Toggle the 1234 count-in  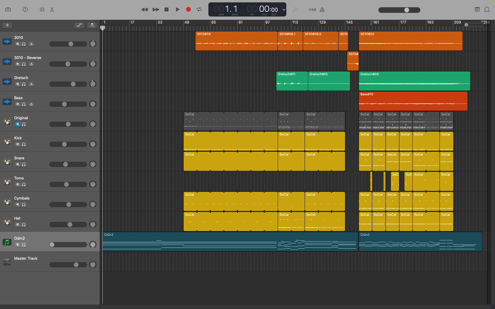312,10
